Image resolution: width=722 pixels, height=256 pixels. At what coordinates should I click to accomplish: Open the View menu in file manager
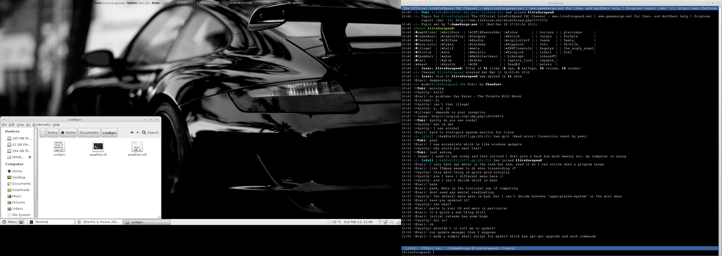point(20,125)
